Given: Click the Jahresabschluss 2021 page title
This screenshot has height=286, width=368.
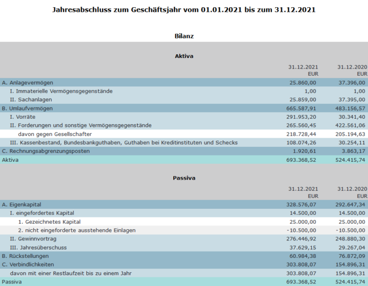Looking at the screenshot, I should (184, 10).
